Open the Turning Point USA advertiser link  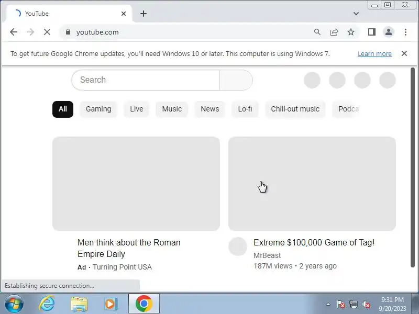[122, 267]
